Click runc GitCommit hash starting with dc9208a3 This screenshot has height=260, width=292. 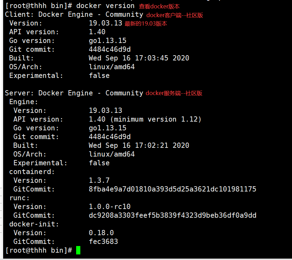[x=173, y=216]
